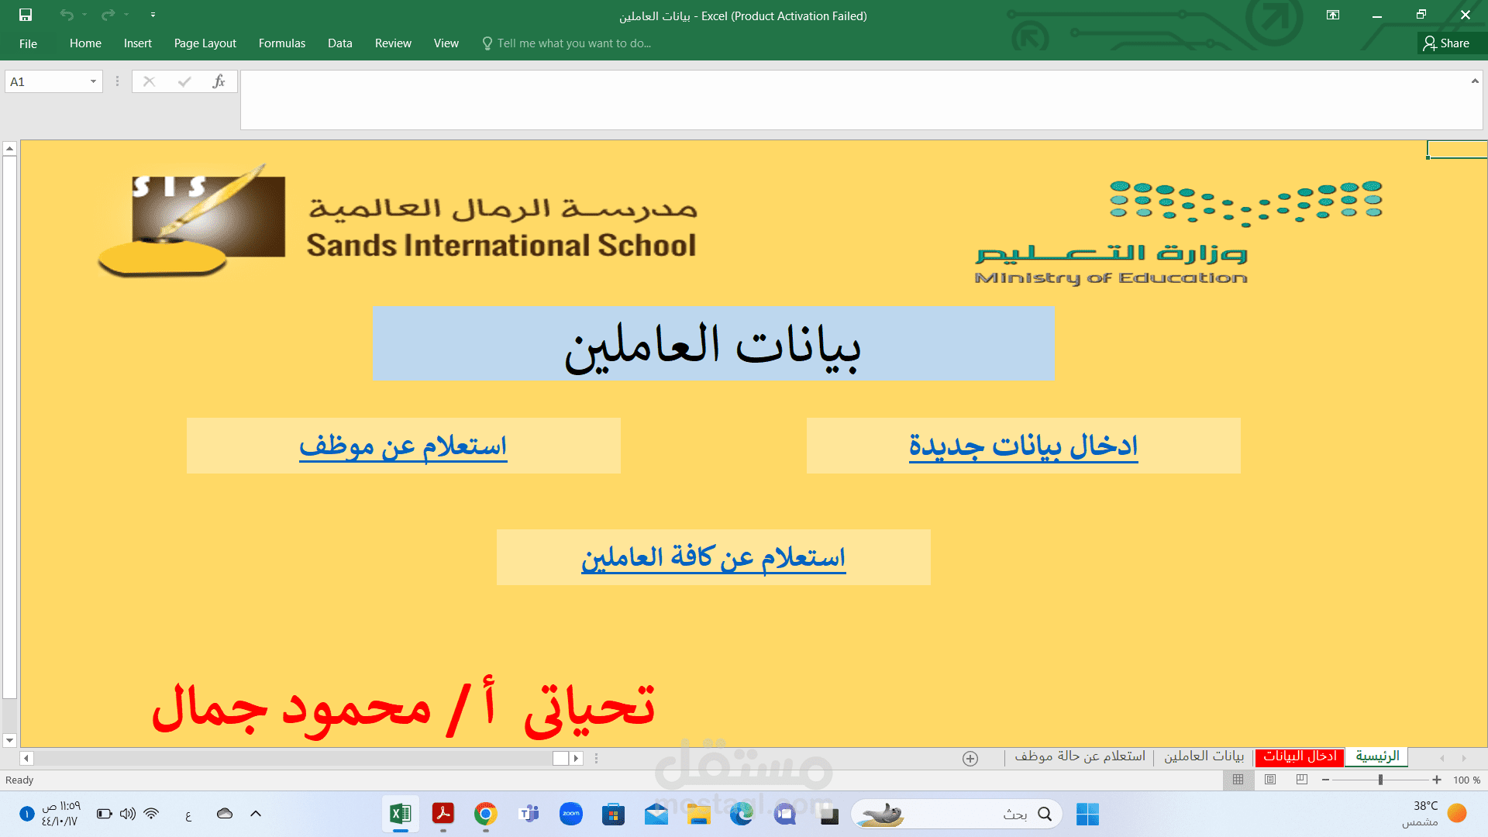Click the zoom in plus button
This screenshot has width=1488, height=837.
coord(1437,780)
